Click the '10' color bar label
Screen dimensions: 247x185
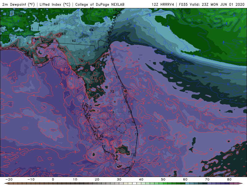pos(75,179)
